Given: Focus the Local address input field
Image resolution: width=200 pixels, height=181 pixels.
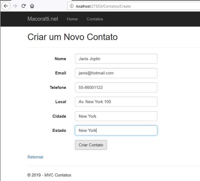Looking at the screenshot, I should click(x=116, y=102).
